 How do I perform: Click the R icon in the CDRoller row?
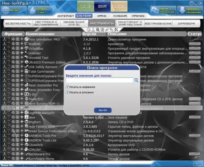click(x=18, y=149)
